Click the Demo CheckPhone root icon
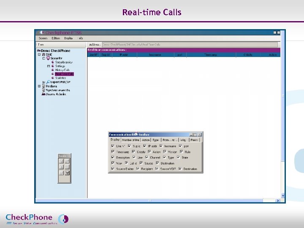Viewport: 304px width, 228px height. (x=38, y=51)
